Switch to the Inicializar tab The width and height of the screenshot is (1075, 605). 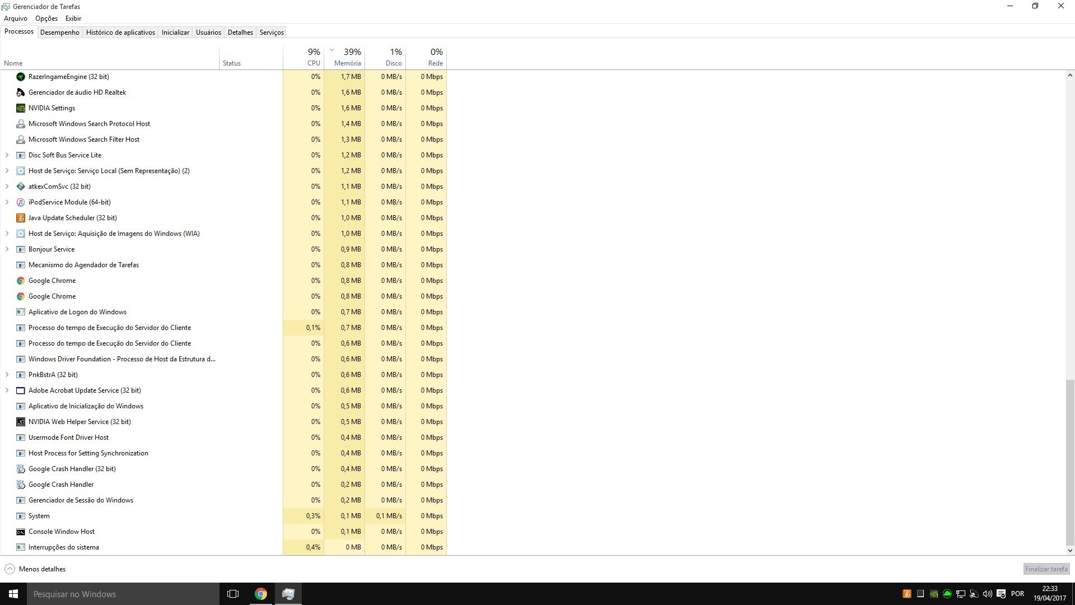coord(175,32)
